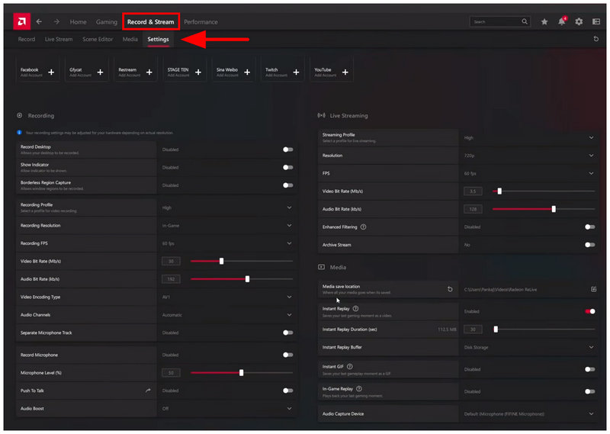Toggle In-Game Replay switch
The height and width of the screenshot is (434, 610).
click(589, 391)
